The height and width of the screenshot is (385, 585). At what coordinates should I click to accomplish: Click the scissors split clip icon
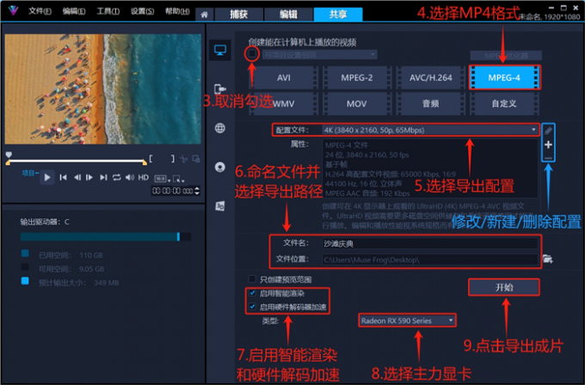[183, 159]
